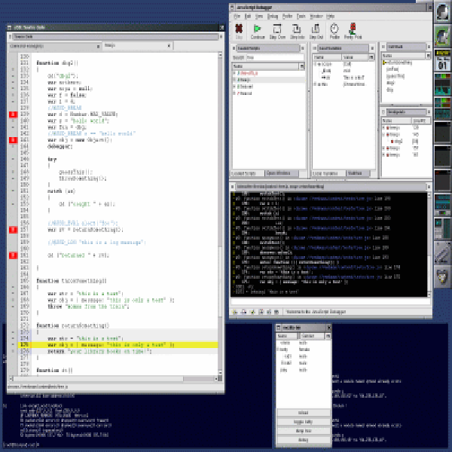This screenshot has height=452, width=452.
Task: Click the Pretty Print toolbar icon
Action: 353,29
